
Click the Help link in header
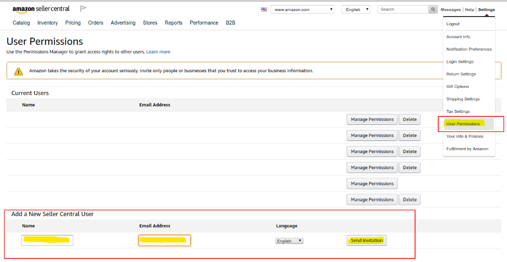point(469,10)
